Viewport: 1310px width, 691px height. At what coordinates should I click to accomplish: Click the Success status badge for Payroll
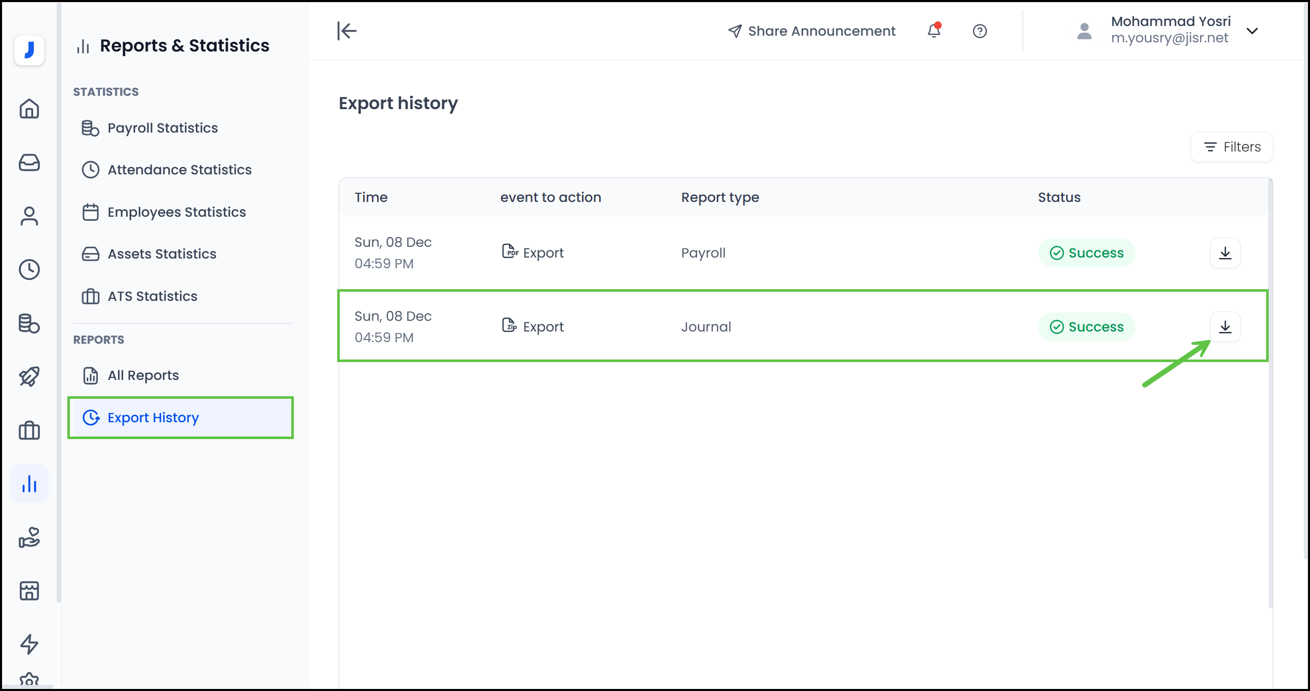coord(1087,252)
